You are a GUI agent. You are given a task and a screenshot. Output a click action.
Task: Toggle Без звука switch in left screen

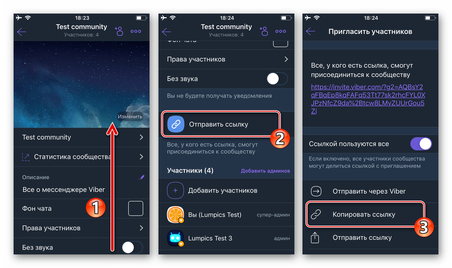pyautogui.click(x=132, y=247)
